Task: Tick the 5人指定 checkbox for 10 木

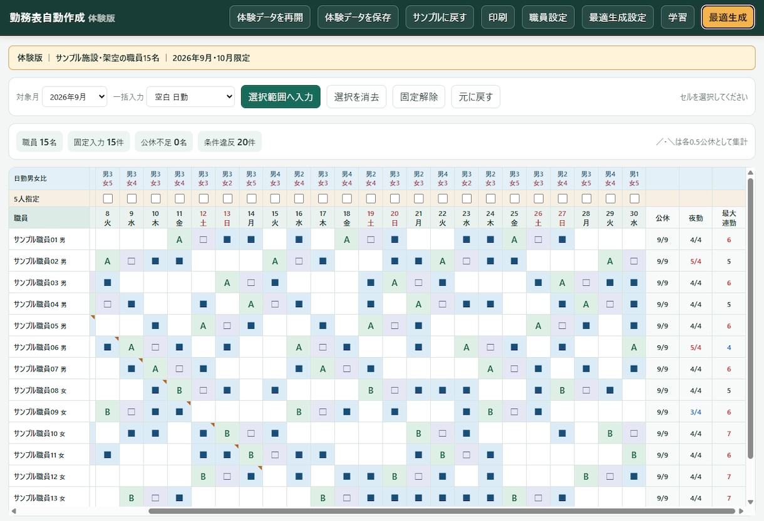Action: [x=156, y=198]
